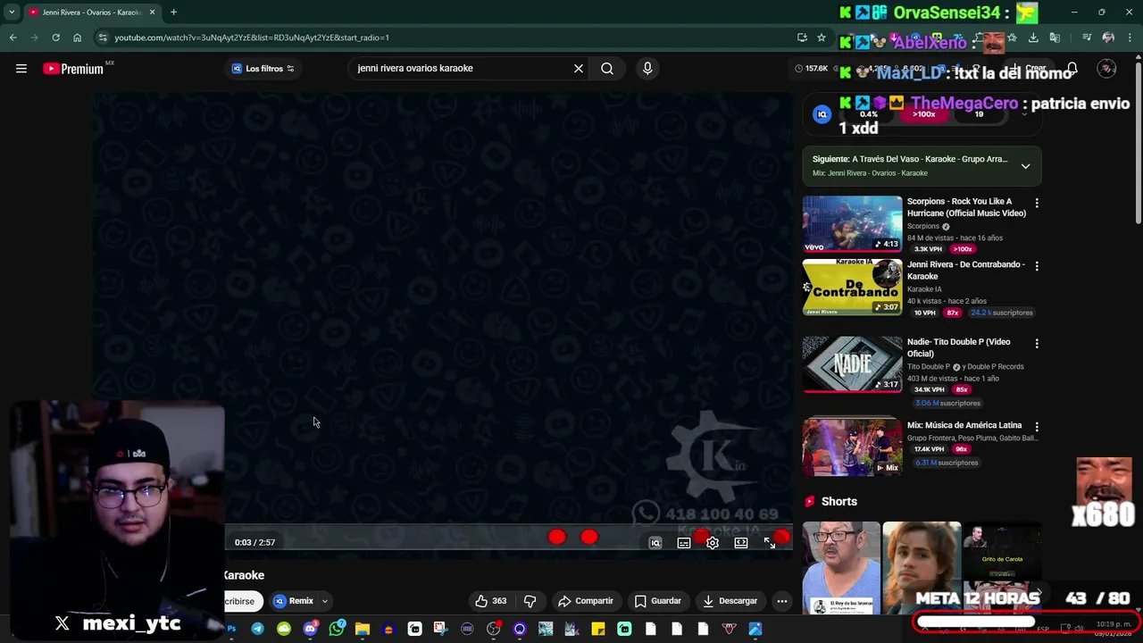
Task: Expand the Remix dropdown arrow
Action: [325, 601]
